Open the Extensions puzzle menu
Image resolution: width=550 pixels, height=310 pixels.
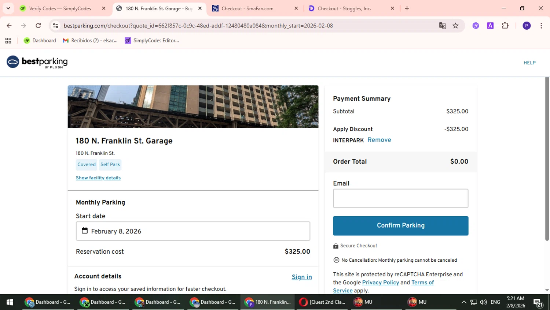pyautogui.click(x=505, y=26)
